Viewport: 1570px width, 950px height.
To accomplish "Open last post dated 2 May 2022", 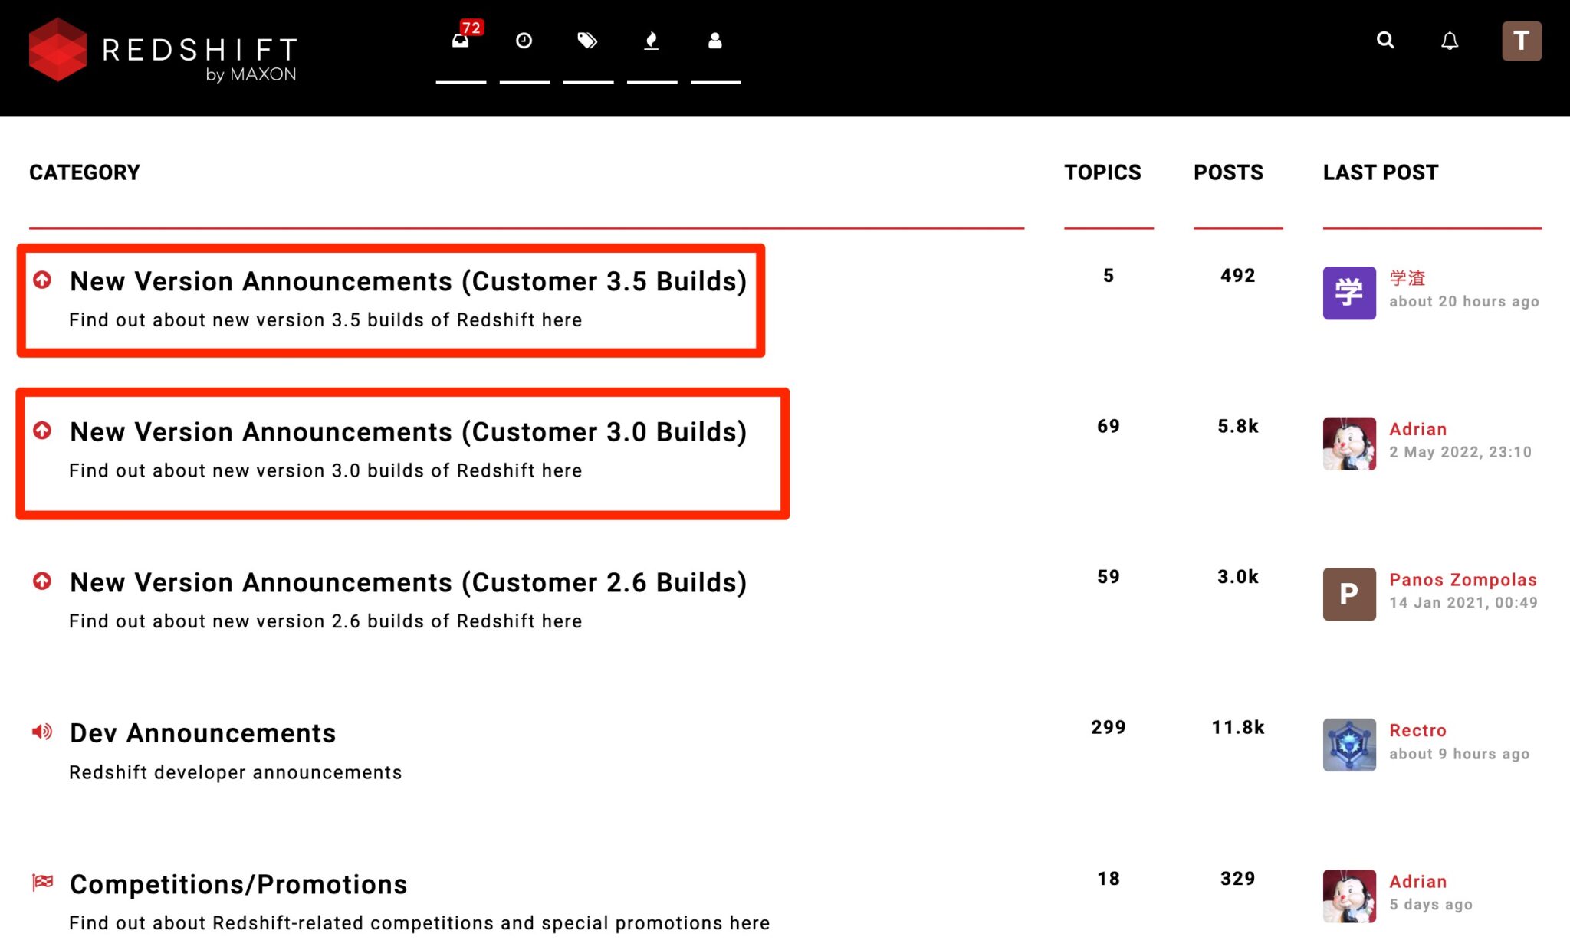I will 1460,452.
